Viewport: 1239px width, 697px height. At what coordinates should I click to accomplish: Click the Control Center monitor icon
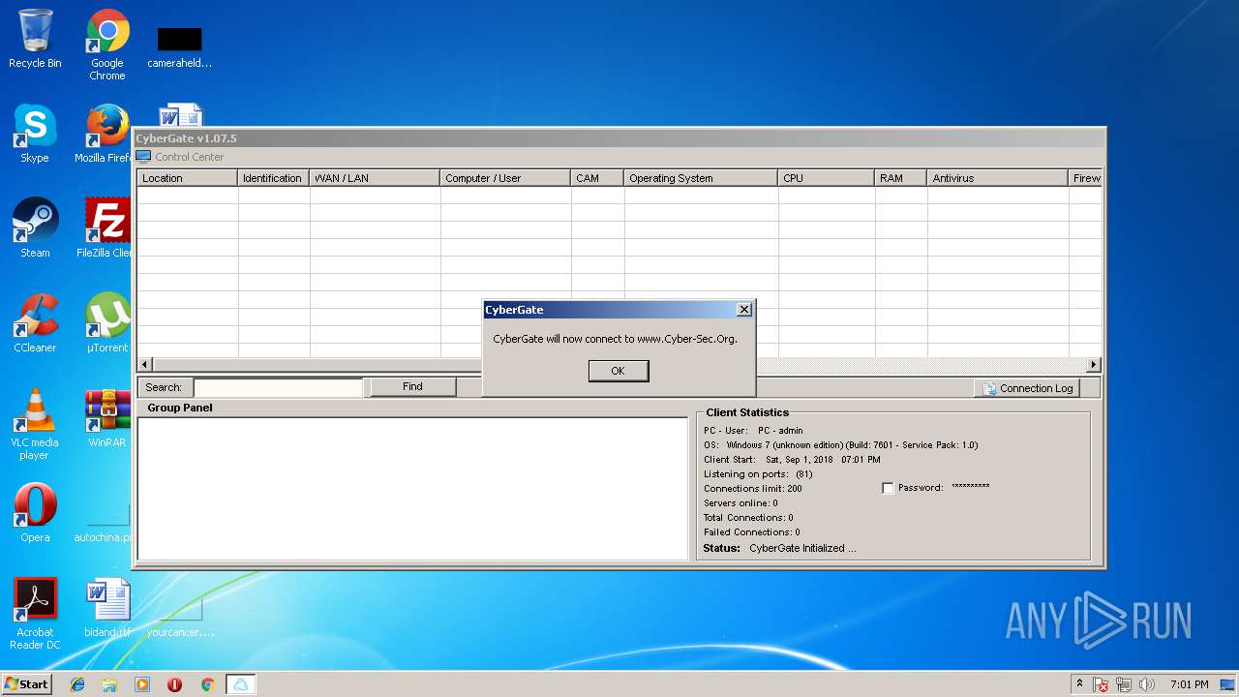coord(143,157)
